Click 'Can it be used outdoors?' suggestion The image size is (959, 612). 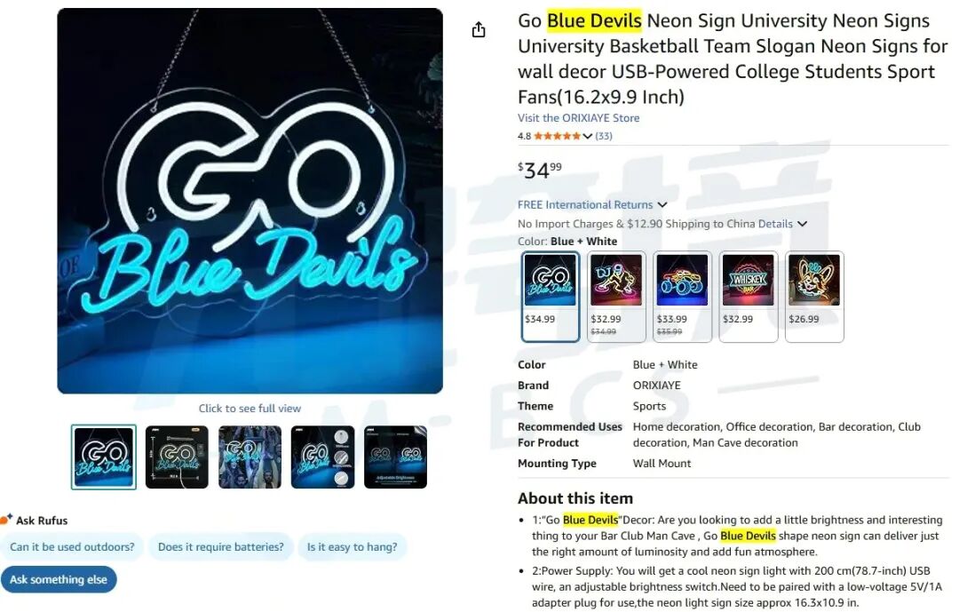tap(72, 546)
